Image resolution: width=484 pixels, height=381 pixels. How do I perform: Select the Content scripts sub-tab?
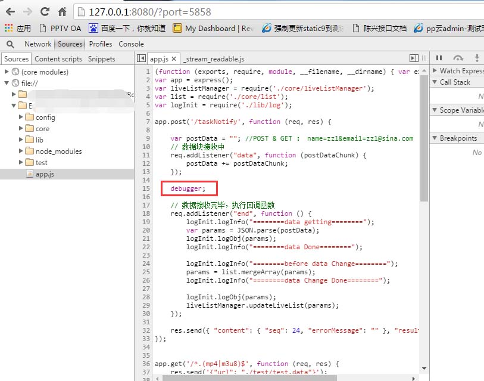[x=58, y=59]
